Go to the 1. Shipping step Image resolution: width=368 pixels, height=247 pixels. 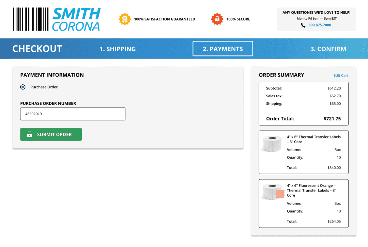tap(118, 49)
